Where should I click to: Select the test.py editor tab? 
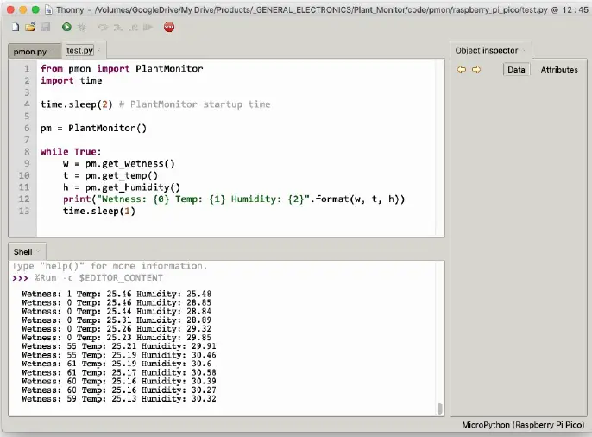pos(80,51)
